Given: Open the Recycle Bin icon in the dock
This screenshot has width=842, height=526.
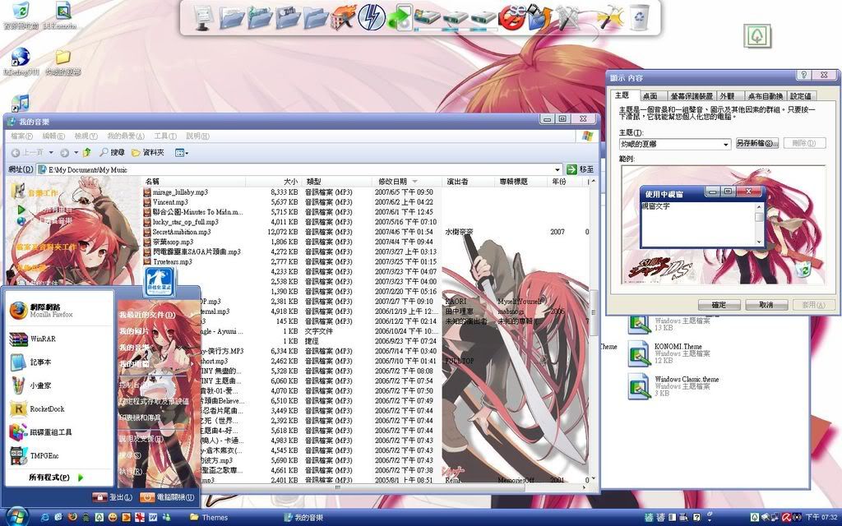Looking at the screenshot, I should pos(639,17).
